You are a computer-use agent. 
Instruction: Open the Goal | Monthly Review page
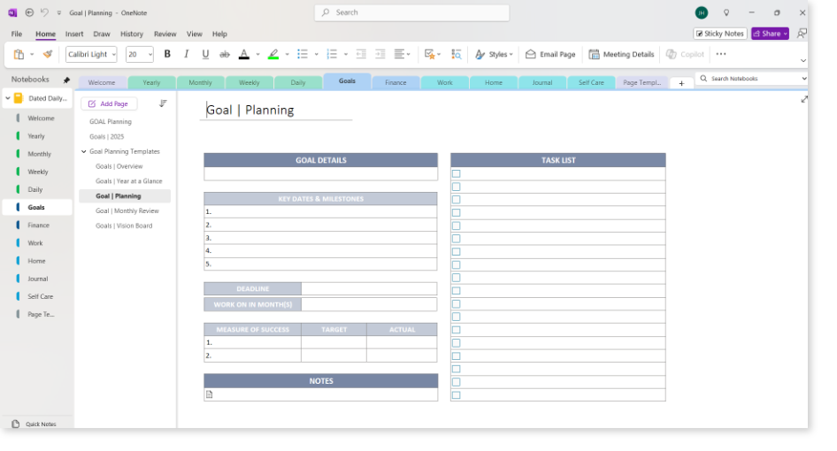127,210
